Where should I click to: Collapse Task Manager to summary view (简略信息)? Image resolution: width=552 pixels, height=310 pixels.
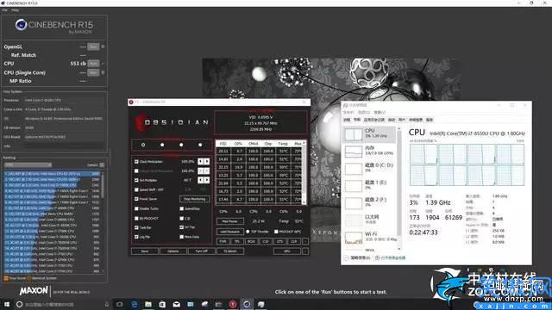click(x=357, y=257)
